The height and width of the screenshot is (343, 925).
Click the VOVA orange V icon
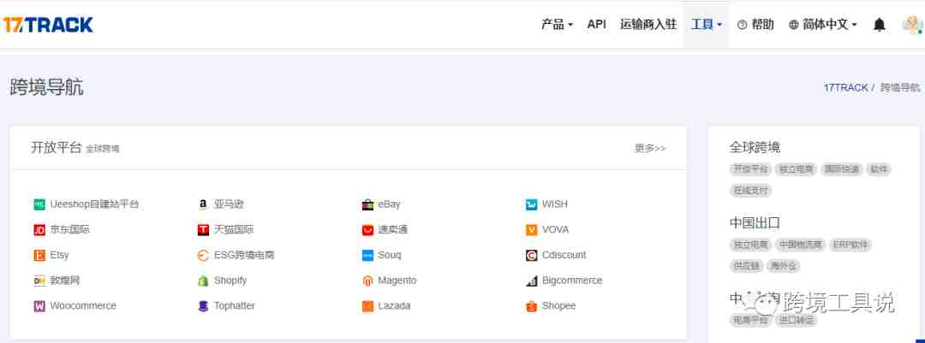point(532,230)
